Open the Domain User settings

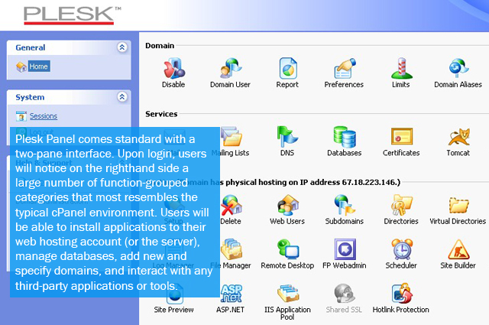click(230, 70)
